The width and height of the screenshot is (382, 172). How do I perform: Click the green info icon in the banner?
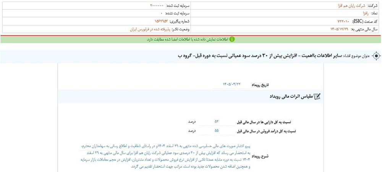[x=232, y=39]
